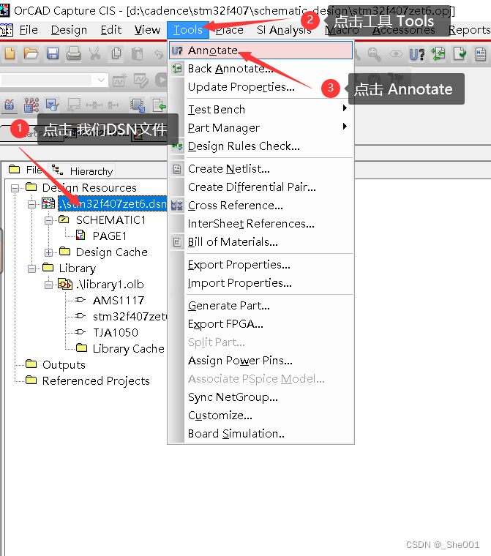Collapse the SCHEMATIC1 folder node
The height and width of the screenshot is (556, 491).
(48, 220)
